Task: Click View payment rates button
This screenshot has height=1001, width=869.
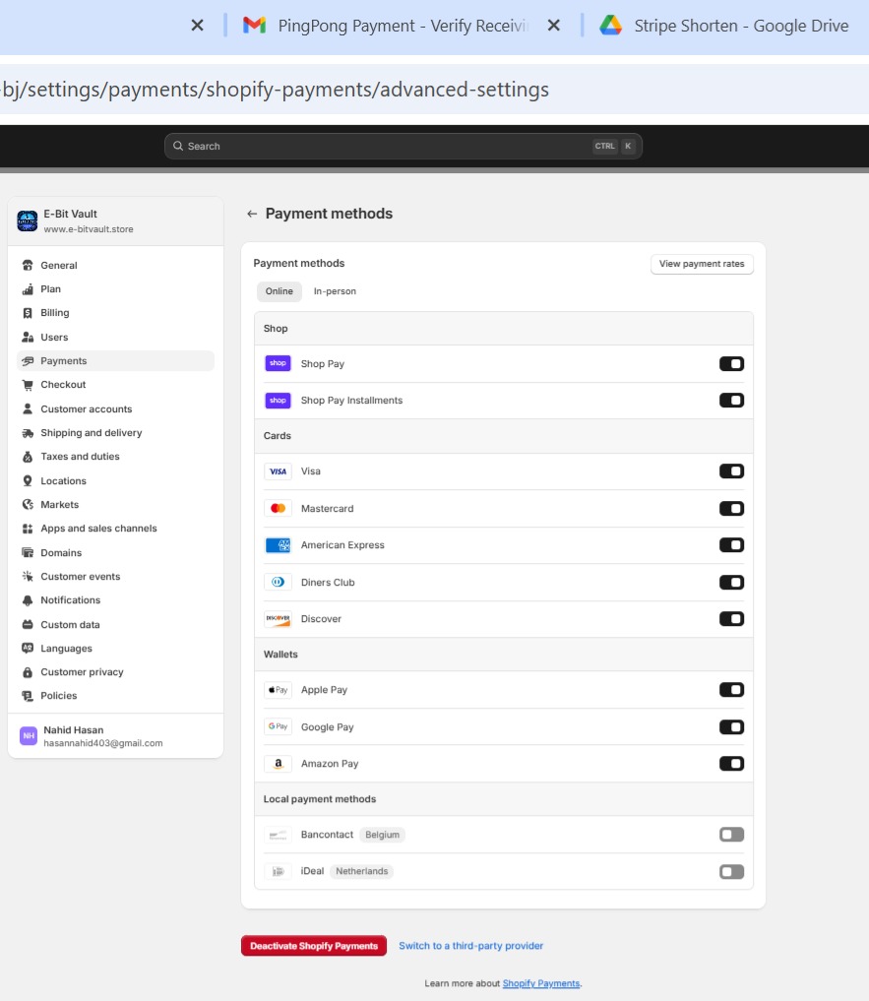Action: 702,264
